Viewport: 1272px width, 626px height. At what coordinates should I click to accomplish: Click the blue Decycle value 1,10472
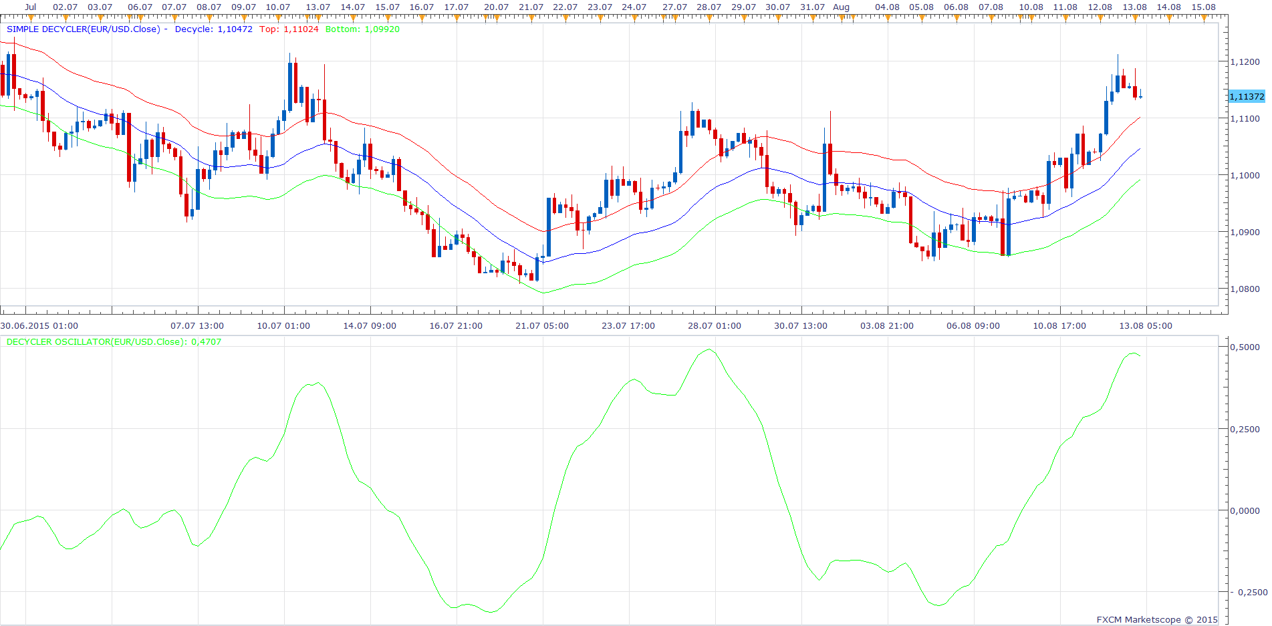235,29
